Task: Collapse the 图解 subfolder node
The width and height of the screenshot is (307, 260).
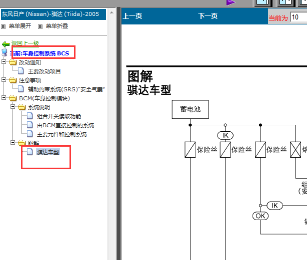Action: (x=12, y=143)
